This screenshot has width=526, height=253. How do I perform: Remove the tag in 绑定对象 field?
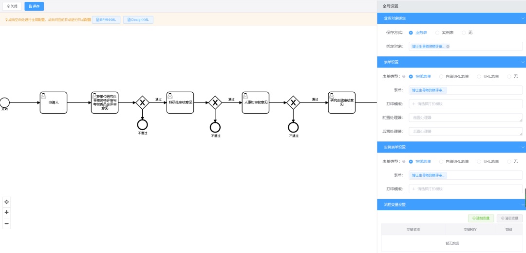click(448, 47)
